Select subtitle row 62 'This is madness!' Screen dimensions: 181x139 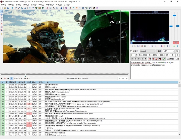point(89,133)
